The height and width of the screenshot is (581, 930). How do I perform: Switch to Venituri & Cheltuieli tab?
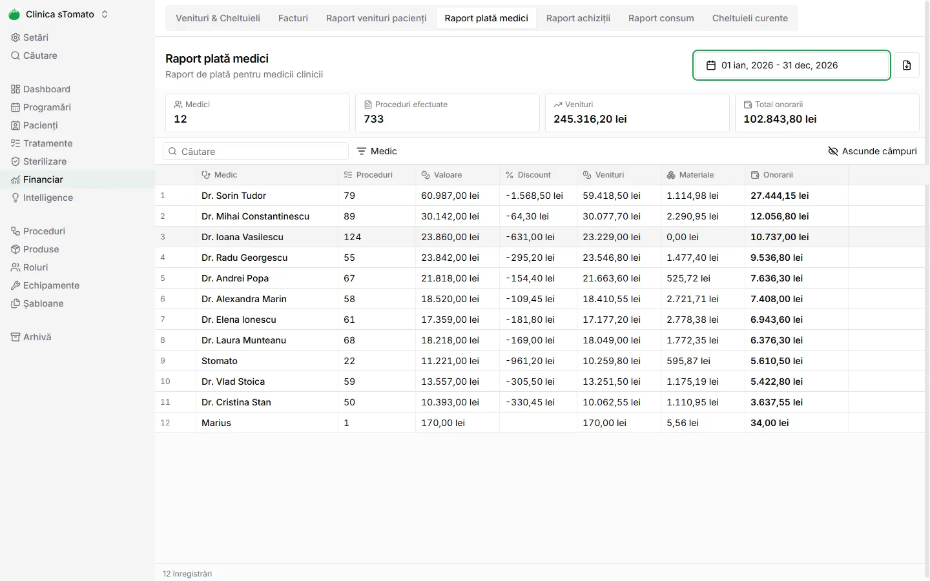(x=218, y=18)
